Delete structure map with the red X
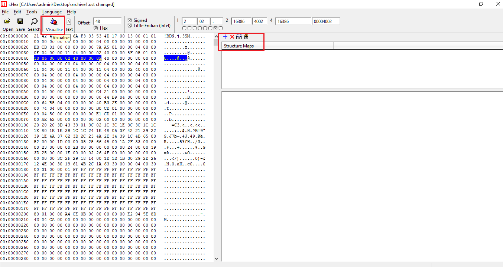This screenshot has width=503, height=267. pos(232,37)
